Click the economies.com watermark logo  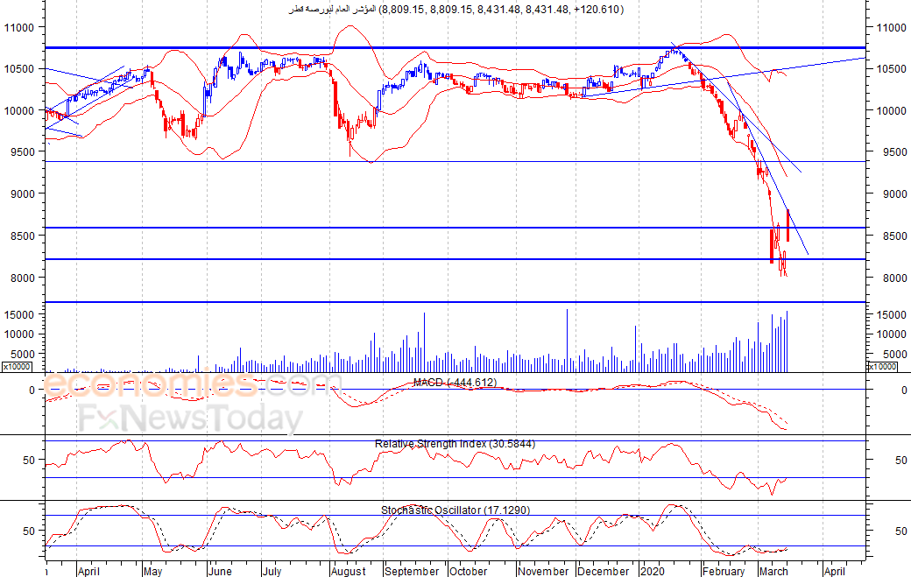[x=193, y=384]
